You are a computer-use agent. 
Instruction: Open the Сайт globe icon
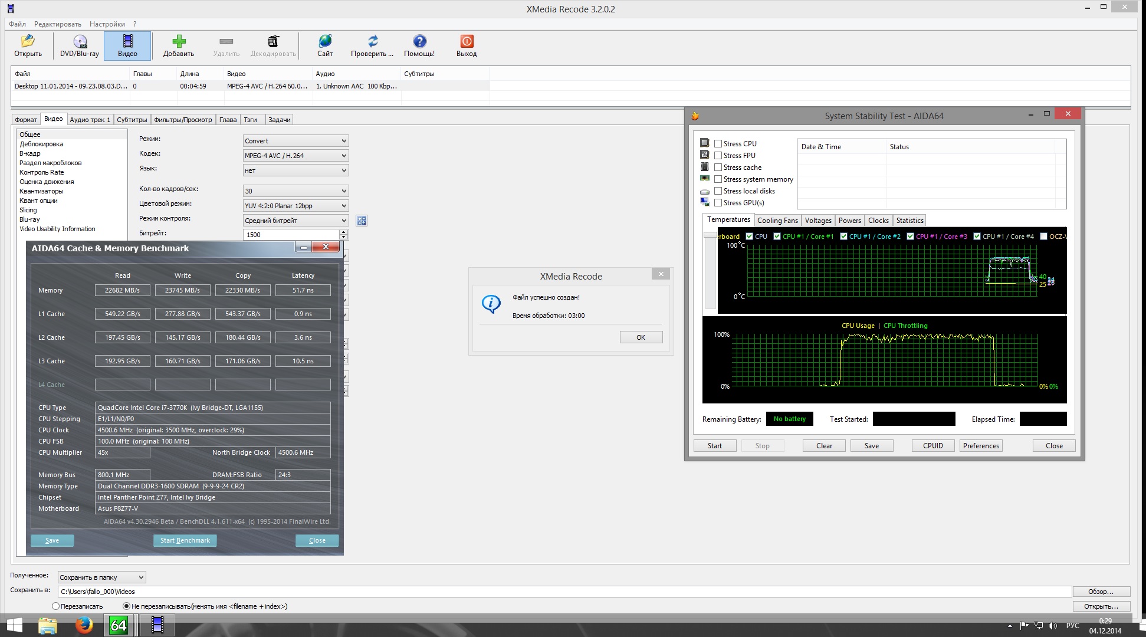point(325,42)
